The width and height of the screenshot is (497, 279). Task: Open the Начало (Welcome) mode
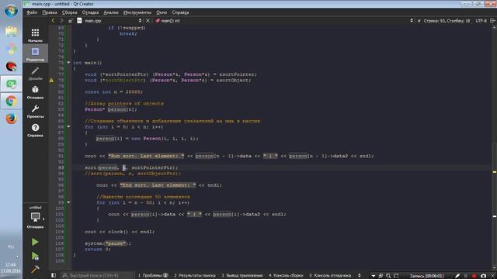(35, 35)
